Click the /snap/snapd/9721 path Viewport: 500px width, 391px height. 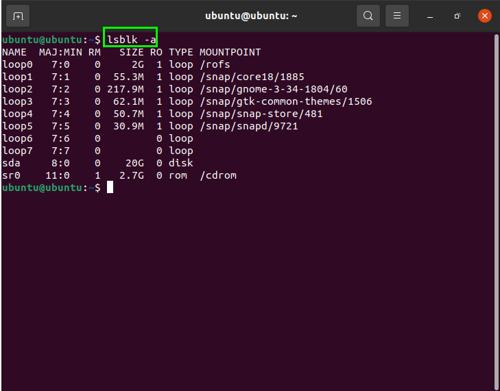tap(248, 126)
